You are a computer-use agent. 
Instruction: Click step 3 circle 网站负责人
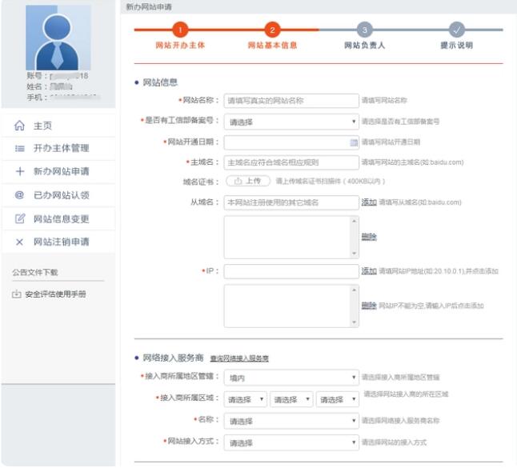364,30
